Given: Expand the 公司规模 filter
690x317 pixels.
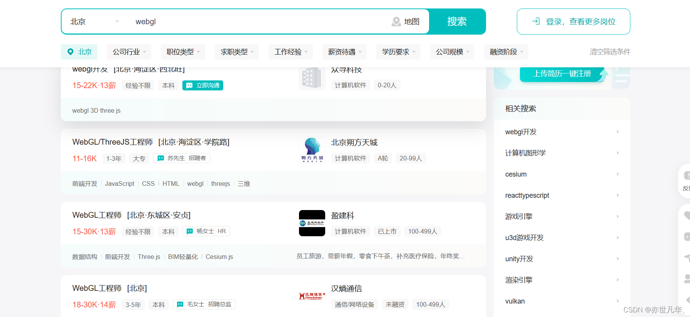Looking at the screenshot, I should pyautogui.click(x=452, y=52).
